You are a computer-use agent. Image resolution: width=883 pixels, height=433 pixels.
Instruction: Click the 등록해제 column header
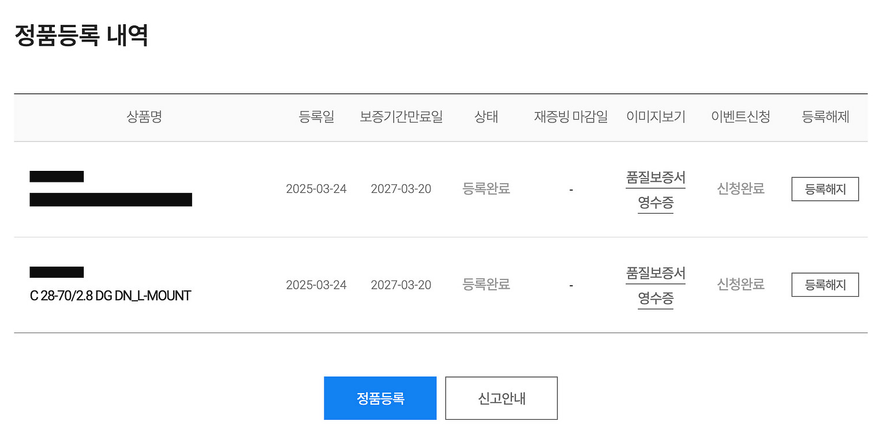click(x=825, y=117)
